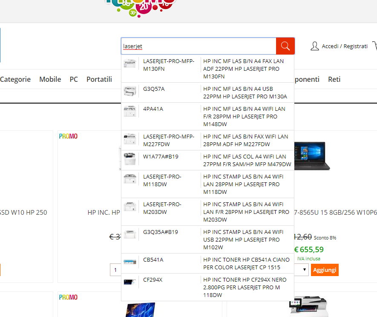Open description LAN 28PPM HP LASERJET PRO M118DW
Screen dimensions: 377x317
tap(243, 184)
